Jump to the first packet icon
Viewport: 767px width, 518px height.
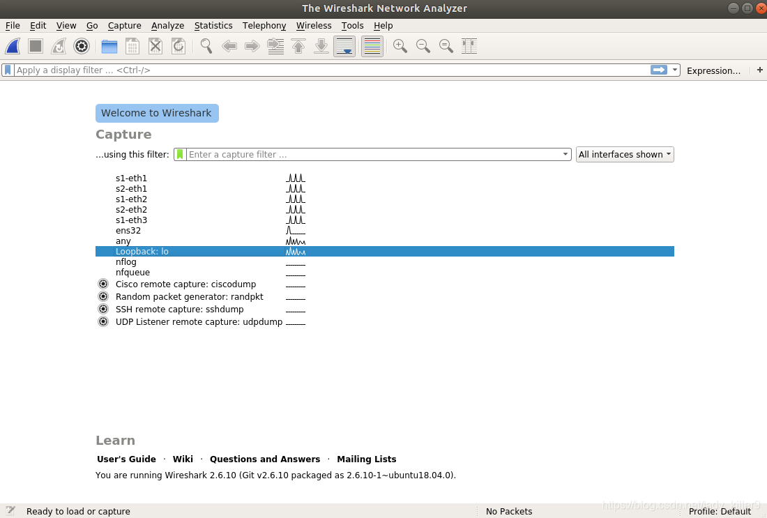298,46
